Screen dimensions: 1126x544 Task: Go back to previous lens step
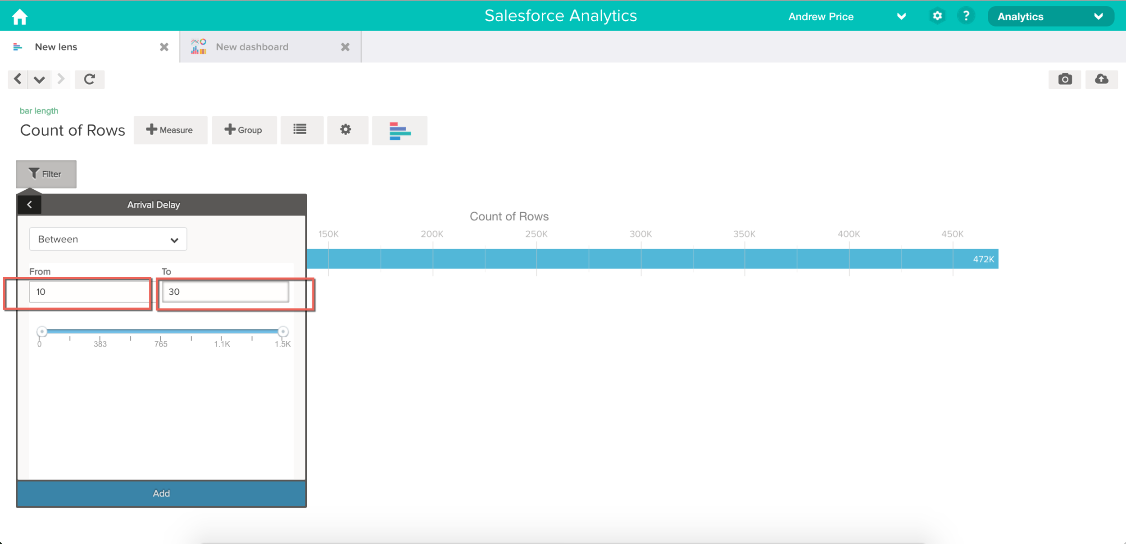[18, 79]
